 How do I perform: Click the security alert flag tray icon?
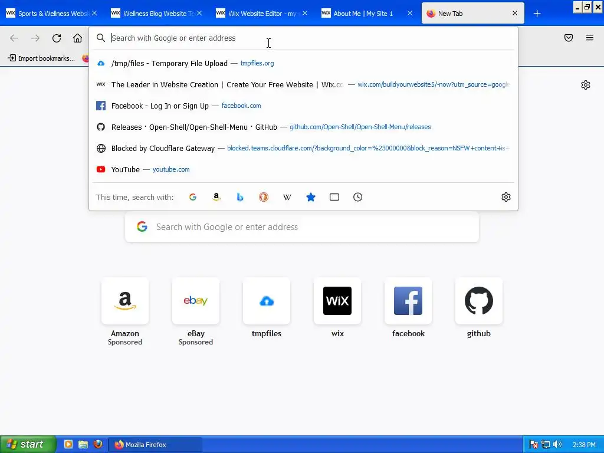[533, 445]
